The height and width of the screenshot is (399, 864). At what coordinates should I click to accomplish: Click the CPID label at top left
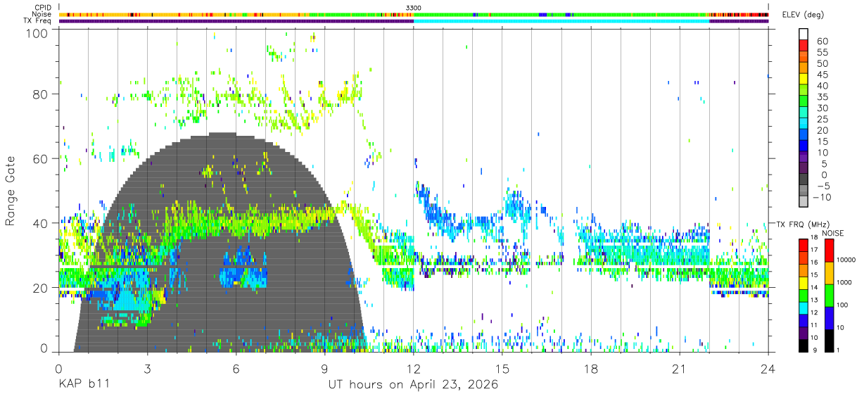[x=42, y=7]
